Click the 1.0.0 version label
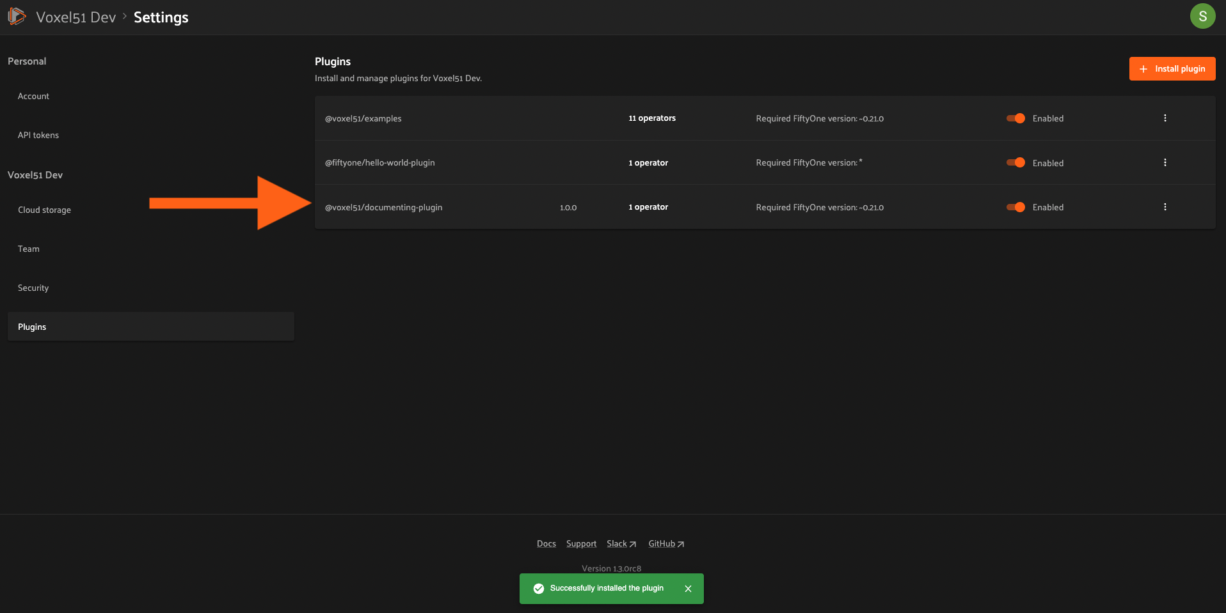Screen dimensions: 1226x613 568,208
